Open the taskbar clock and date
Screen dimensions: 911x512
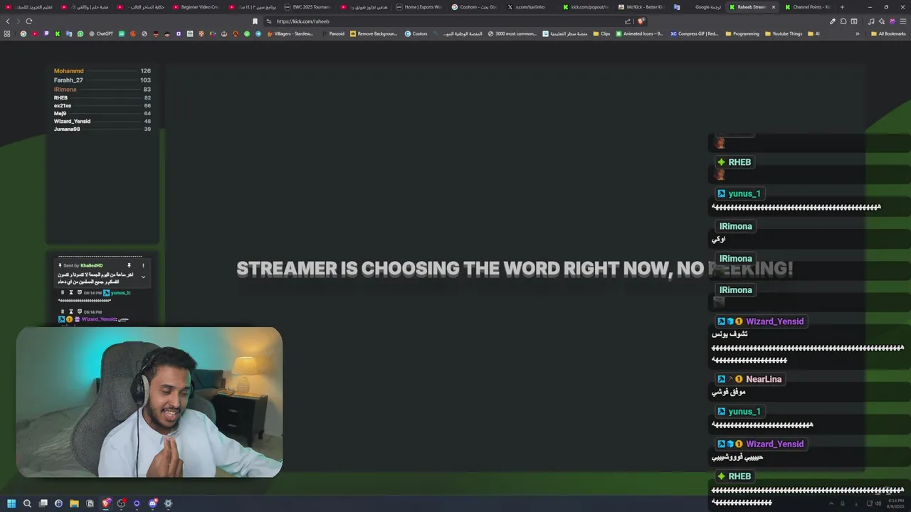(896, 503)
